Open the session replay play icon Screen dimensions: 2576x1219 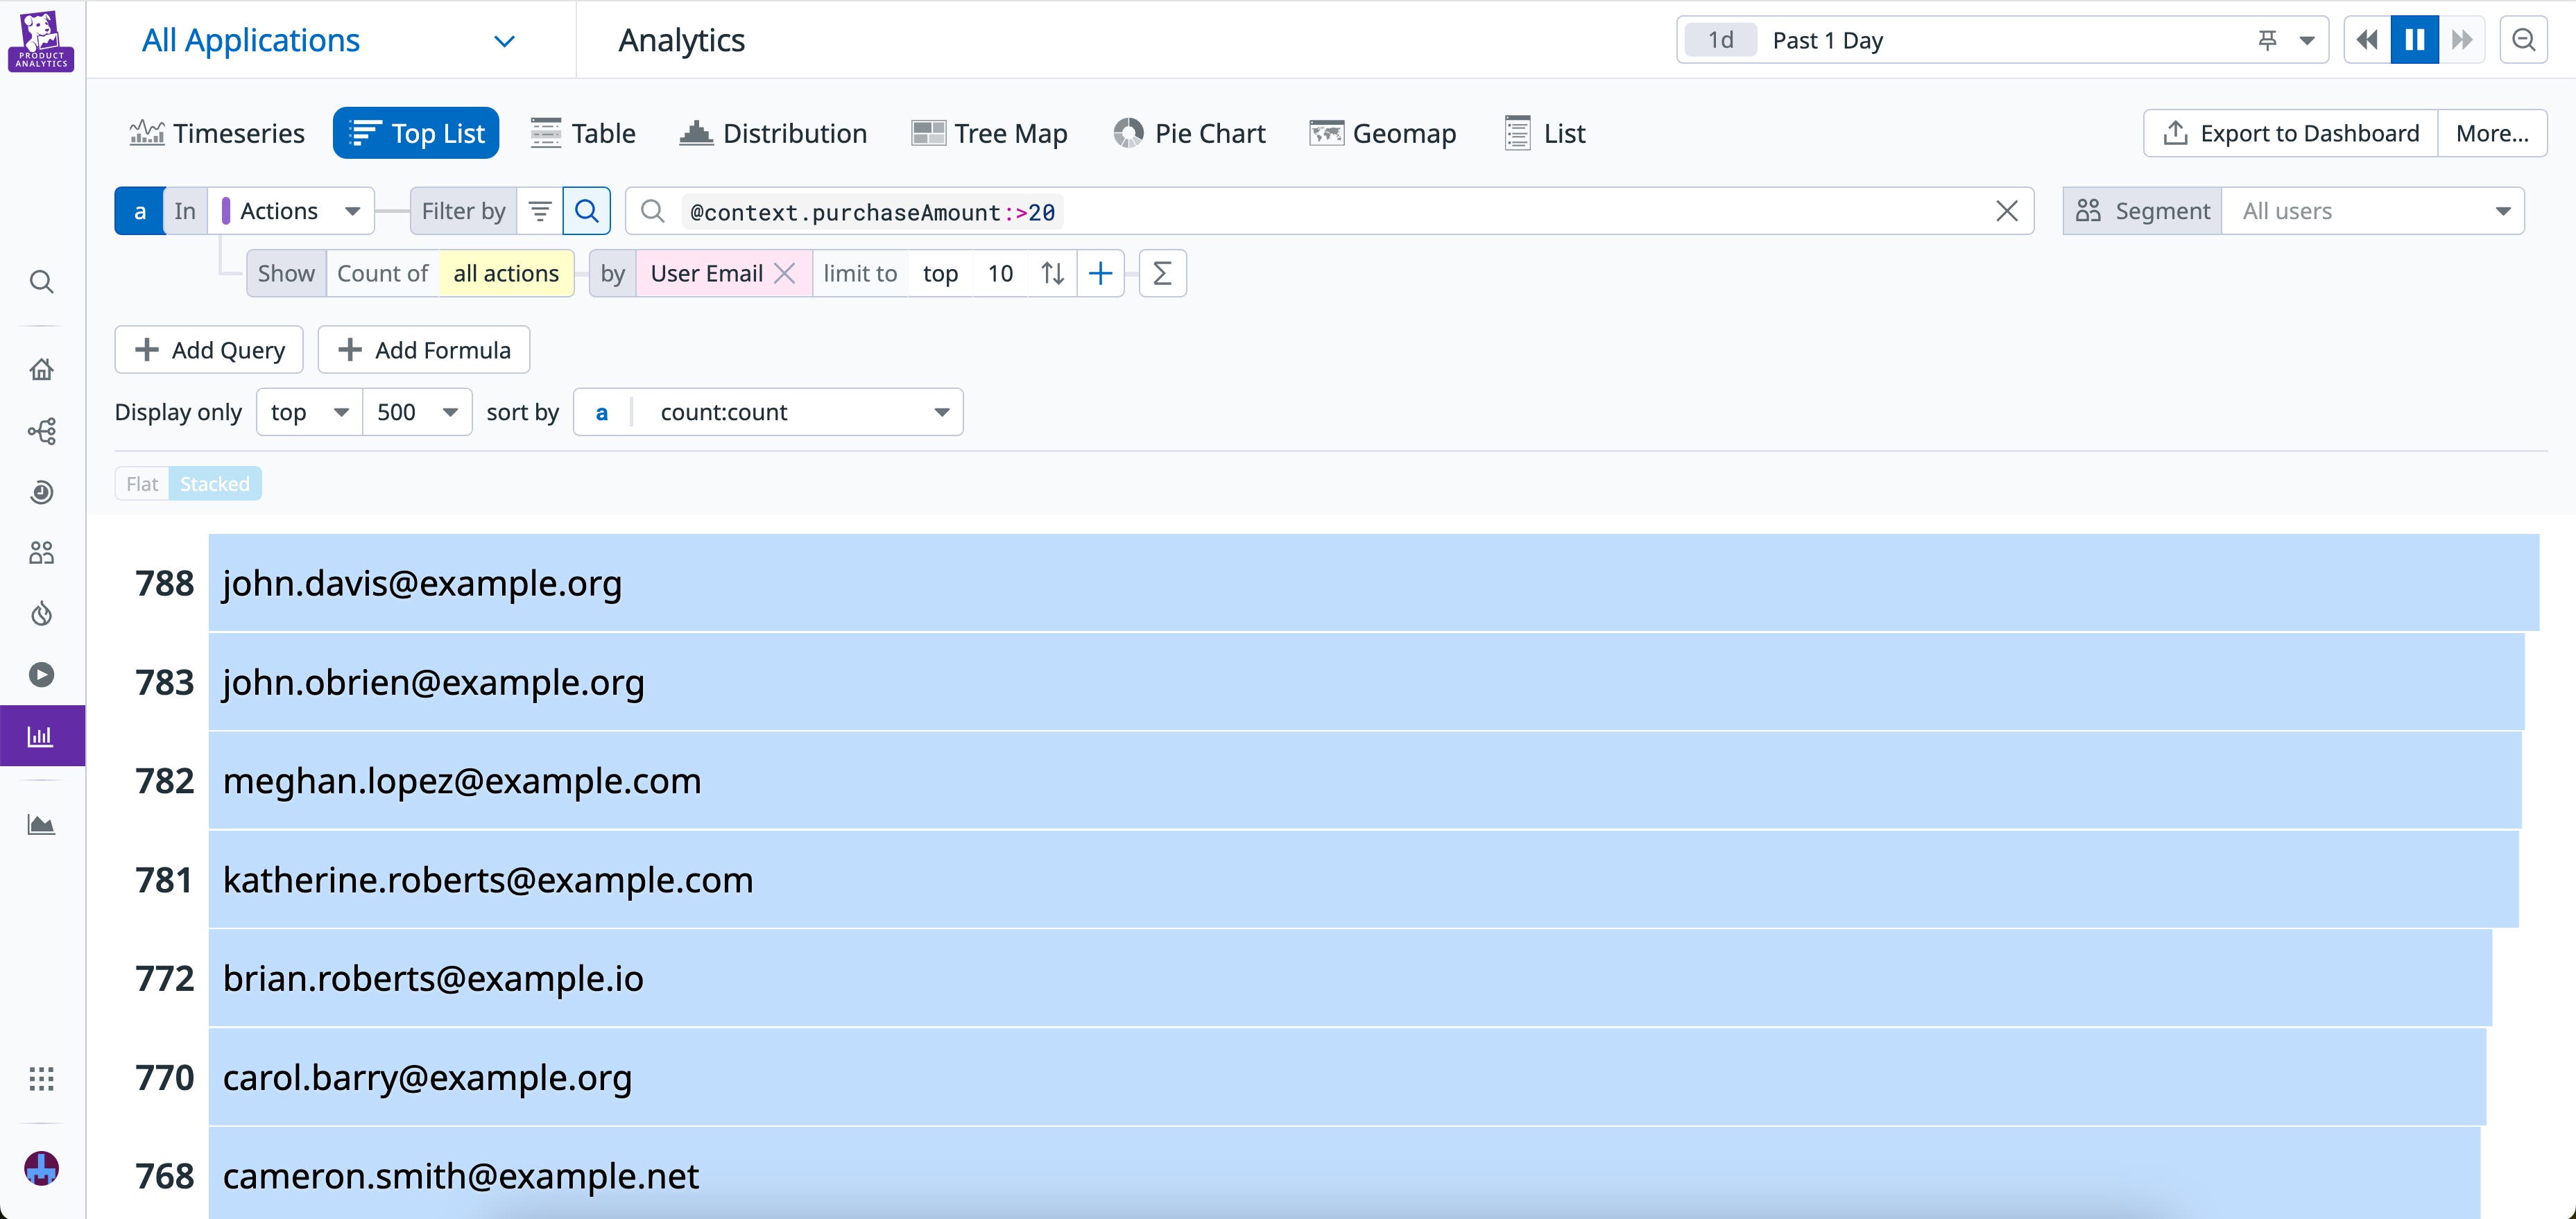coord(41,675)
